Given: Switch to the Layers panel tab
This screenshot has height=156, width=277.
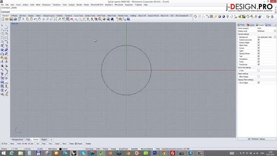Looking at the screenshot, I should [250, 25].
